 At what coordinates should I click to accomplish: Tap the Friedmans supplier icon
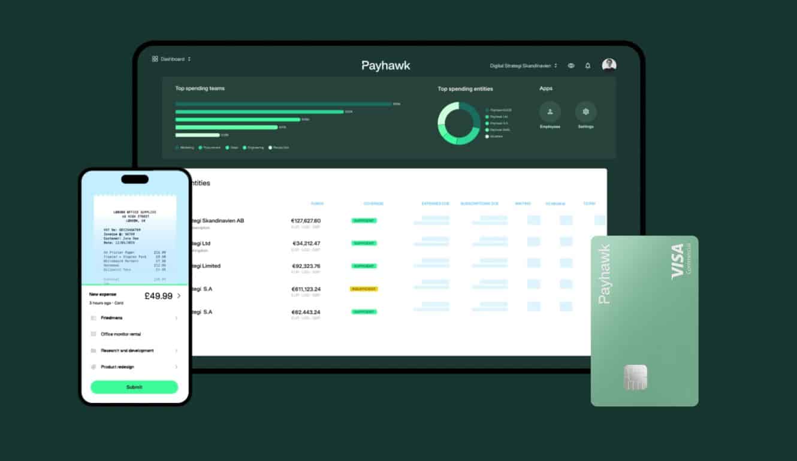pos(93,318)
